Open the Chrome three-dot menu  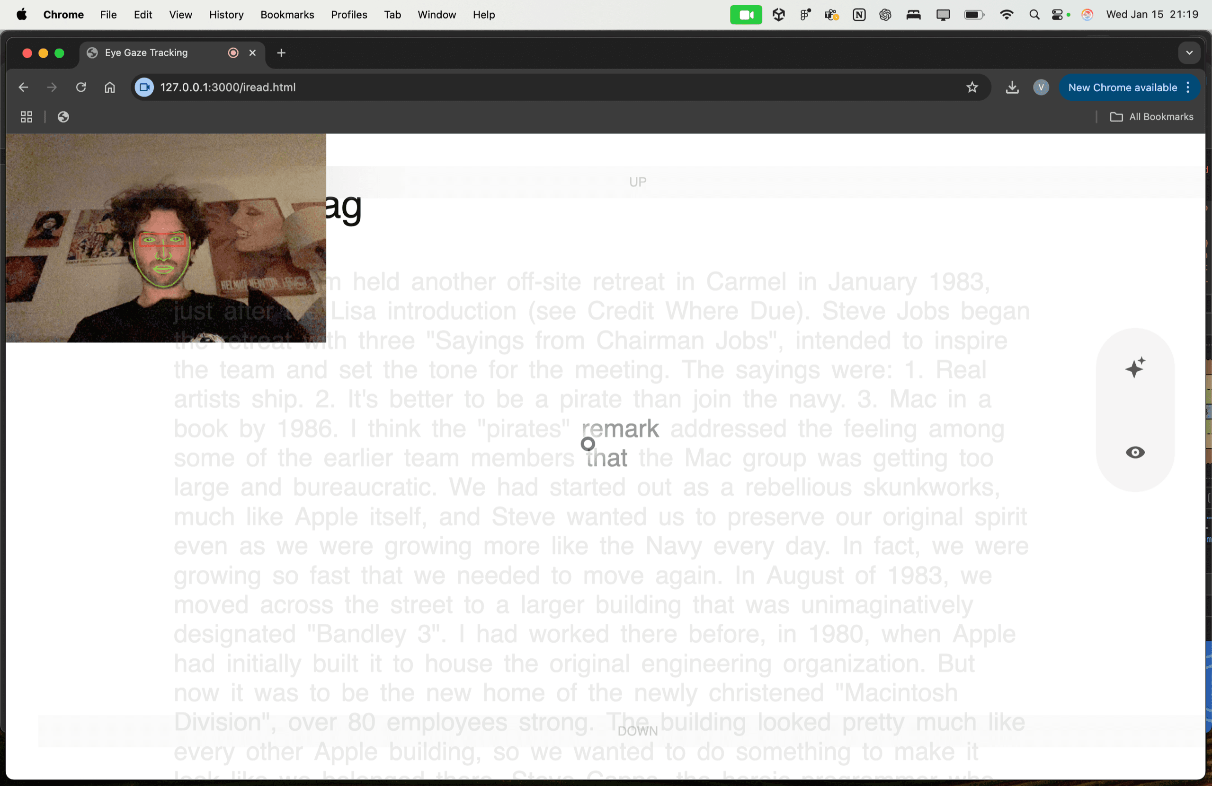pyautogui.click(x=1188, y=87)
